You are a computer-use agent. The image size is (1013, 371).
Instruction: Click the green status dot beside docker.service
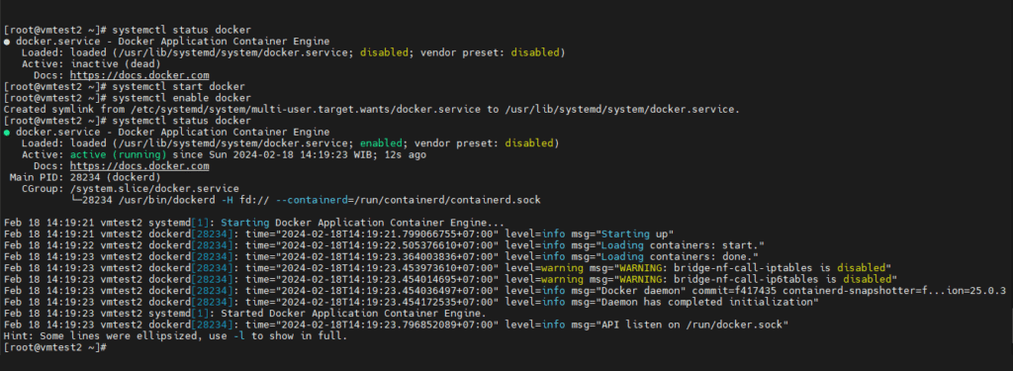pos(7,133)
